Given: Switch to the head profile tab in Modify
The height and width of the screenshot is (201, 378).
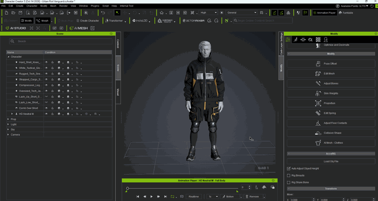Looking at the screenshot, I should (326, 40).
